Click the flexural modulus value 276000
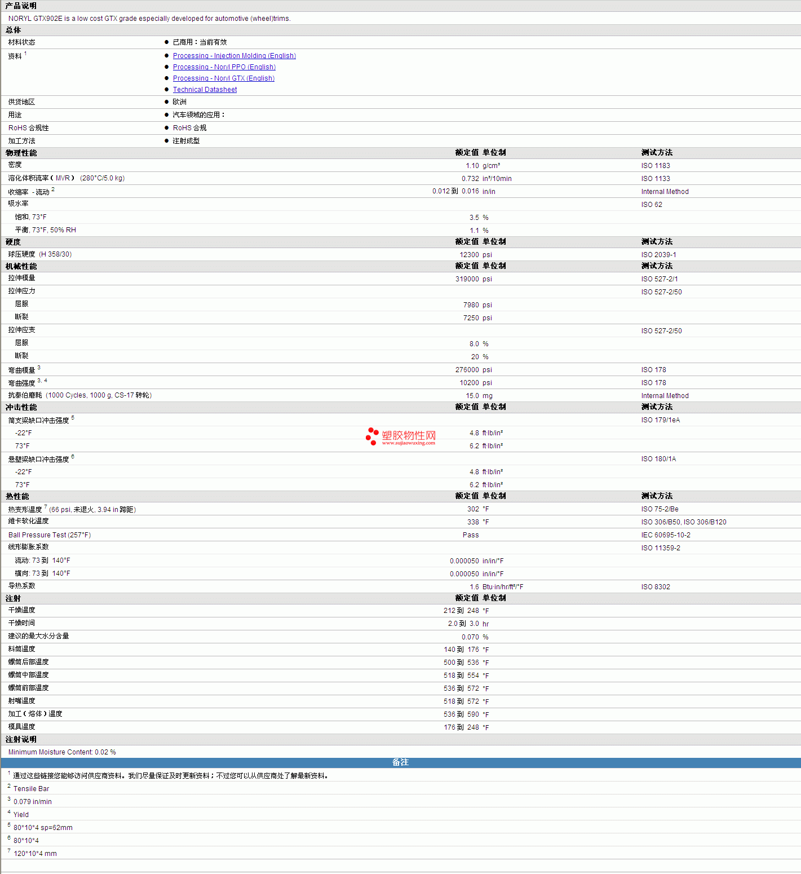 pos(467,370)
